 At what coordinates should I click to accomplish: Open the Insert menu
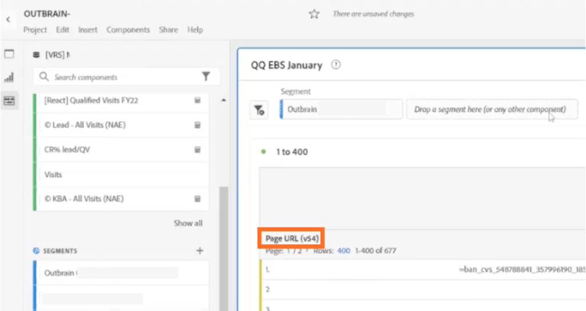[88, 30]
